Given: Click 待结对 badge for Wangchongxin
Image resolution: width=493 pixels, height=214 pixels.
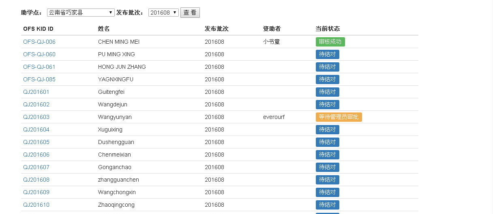Looking at the screenshot, I should (x=328, y=192).
